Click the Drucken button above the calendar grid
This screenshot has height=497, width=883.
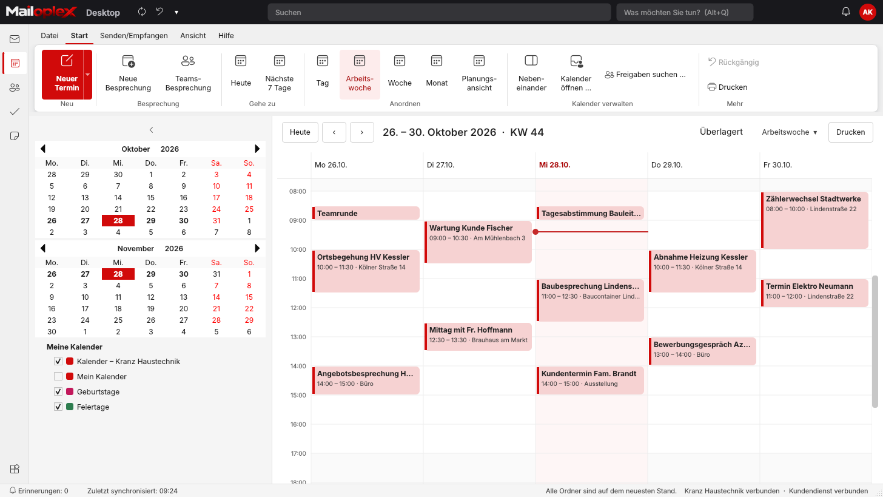[851, 132]
